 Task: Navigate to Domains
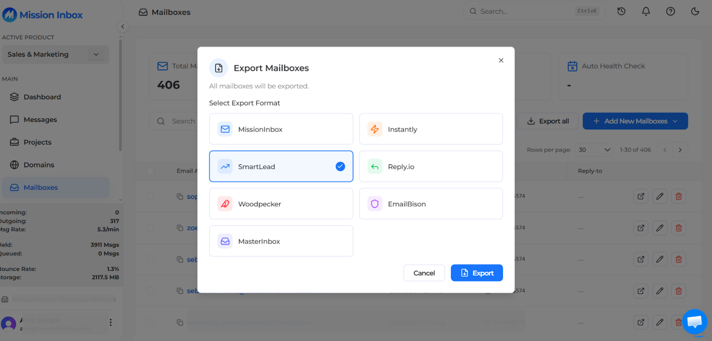point(56,165)
